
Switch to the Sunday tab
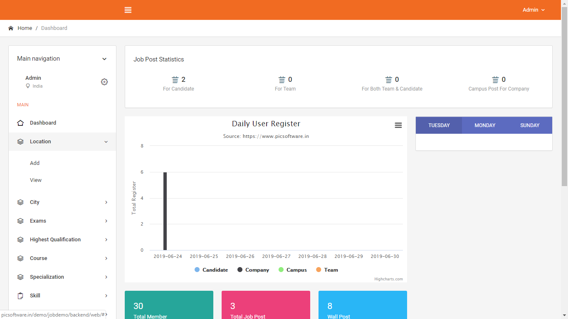pyautogui.click(x=530, y=125)
